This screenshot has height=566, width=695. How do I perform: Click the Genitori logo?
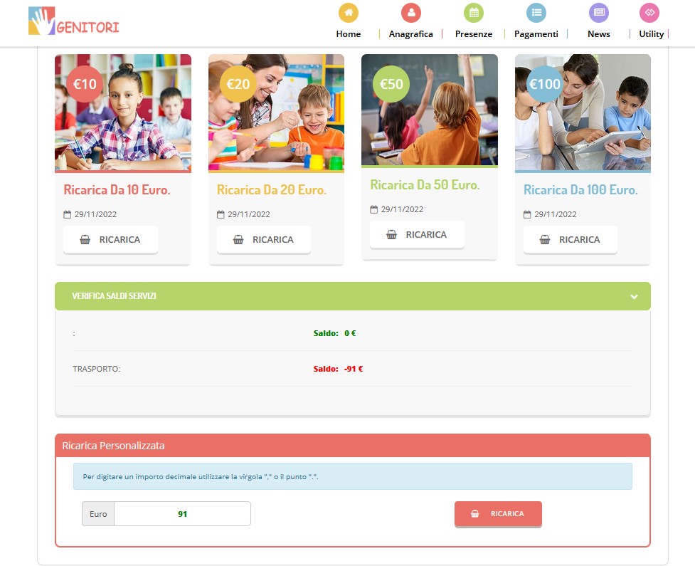click(74, 22)
